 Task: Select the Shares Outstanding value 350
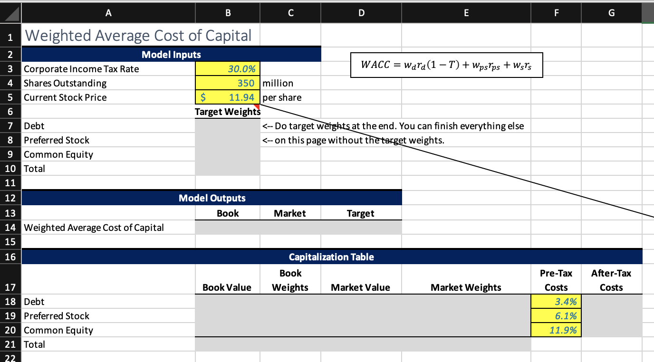(x=228, y=83)
